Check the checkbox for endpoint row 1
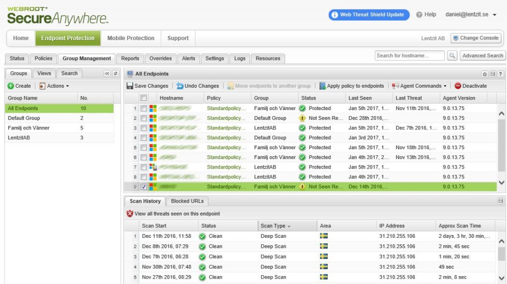The height and width of the screenshot is (284, 507). coord(144,109)
